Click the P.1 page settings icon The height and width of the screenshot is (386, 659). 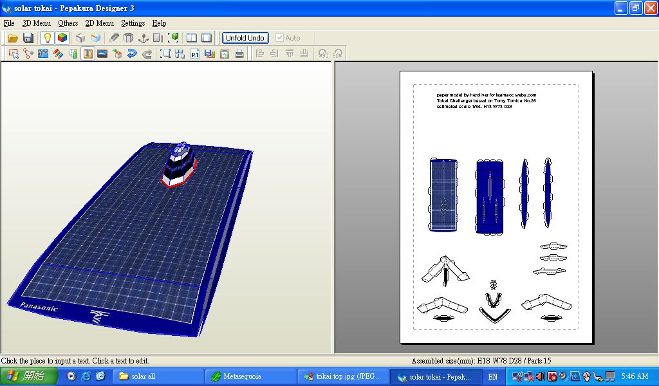(195, 54)
